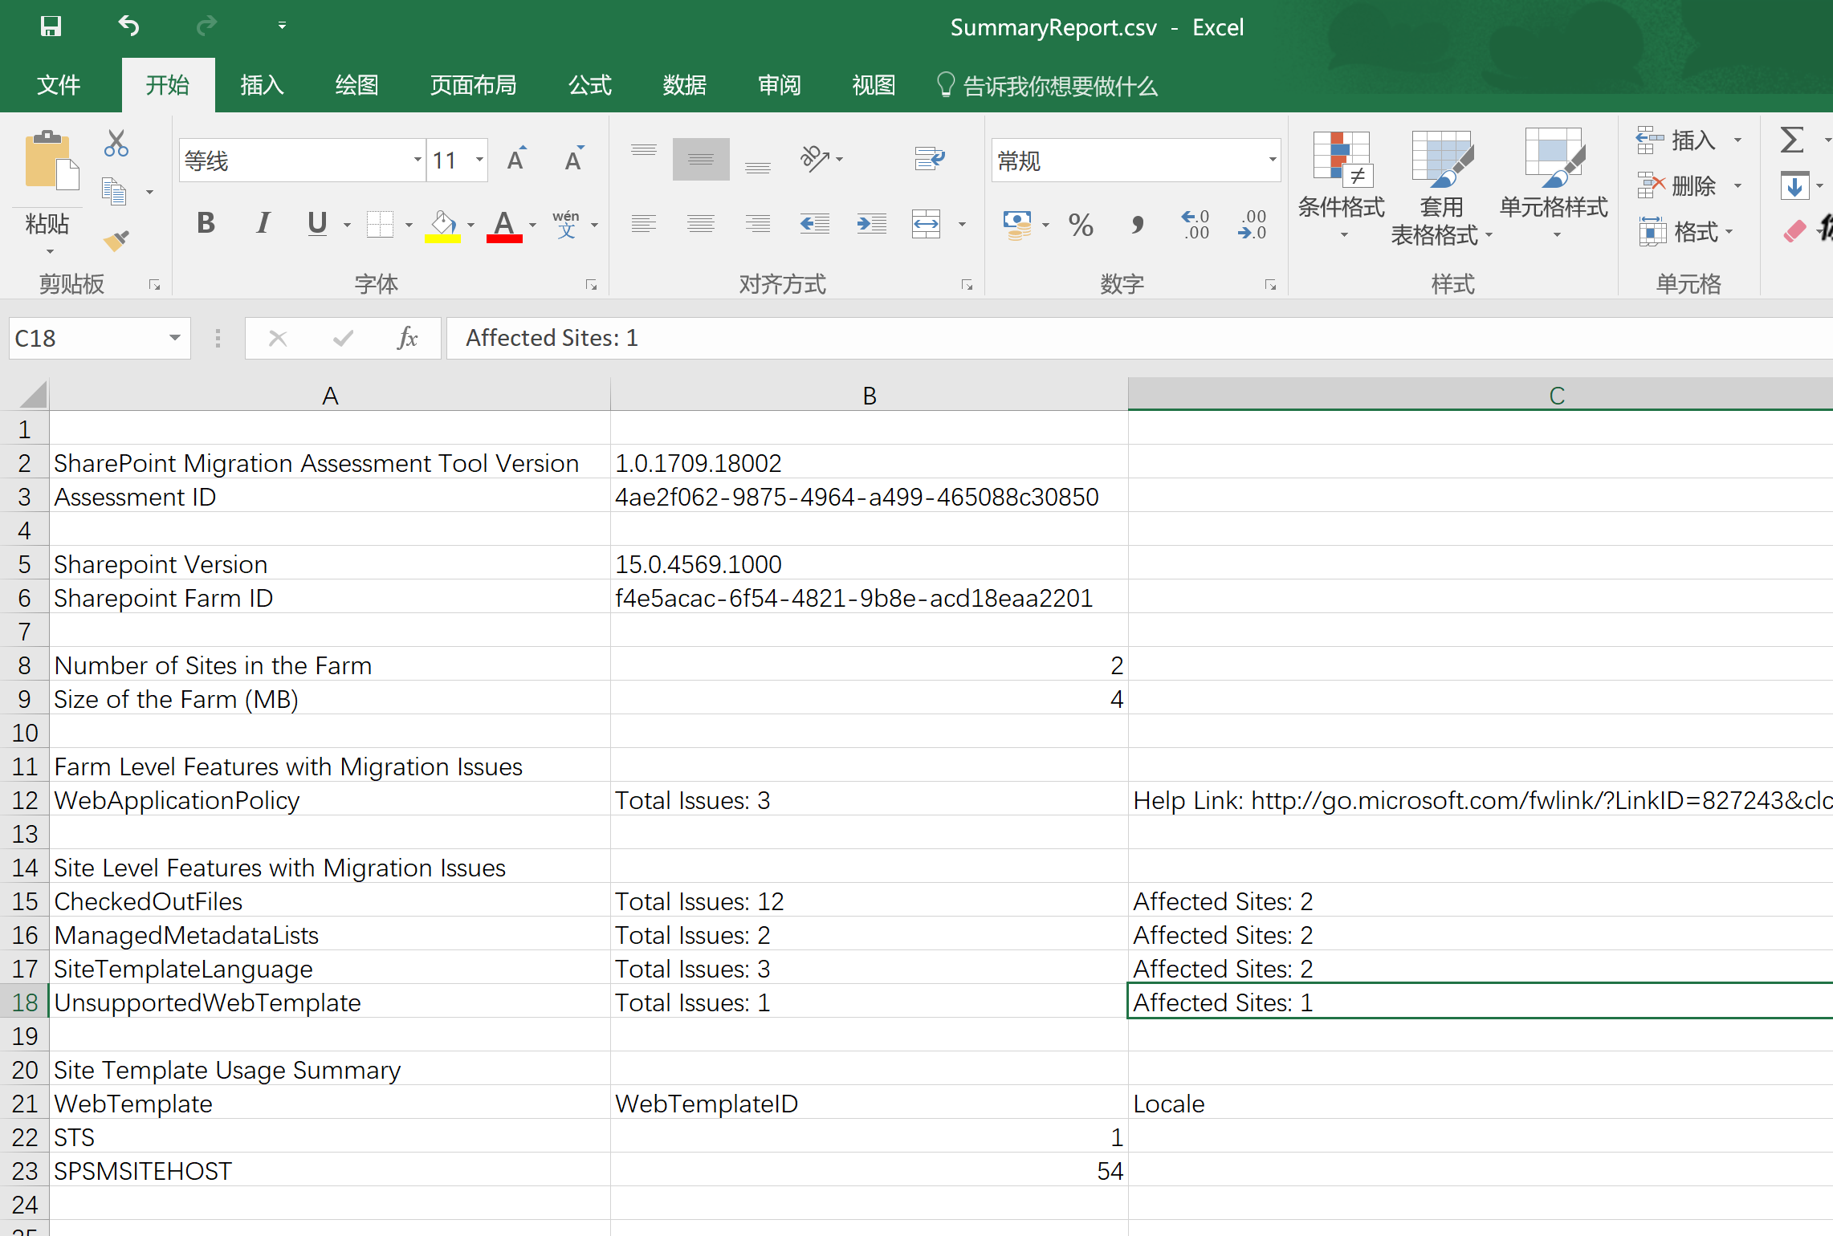Select cell containing UnsupportedWebTemplate
1833x1236 pixels.
329,1002
